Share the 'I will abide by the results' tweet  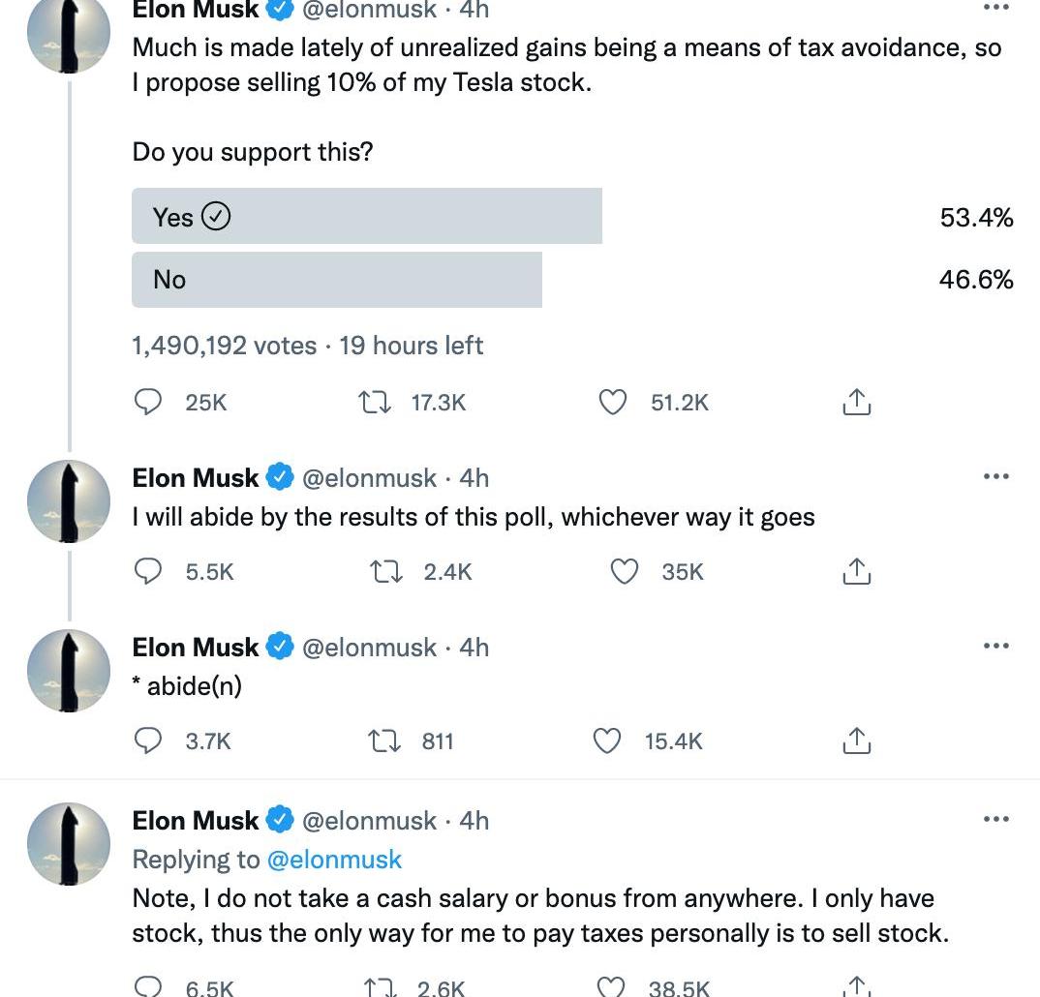(856, 571)
